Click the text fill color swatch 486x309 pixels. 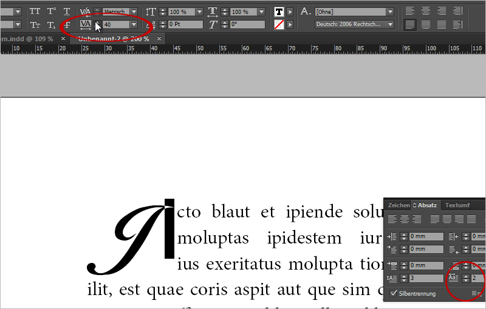coord(279,12)
